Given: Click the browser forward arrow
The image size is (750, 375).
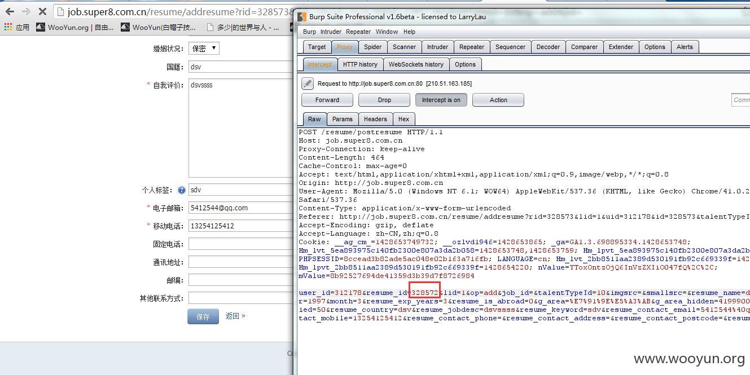Looking at the screenshot, I should (x=26, y=11).
